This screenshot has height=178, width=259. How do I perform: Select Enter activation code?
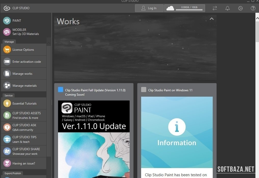(x=26, y=62)
